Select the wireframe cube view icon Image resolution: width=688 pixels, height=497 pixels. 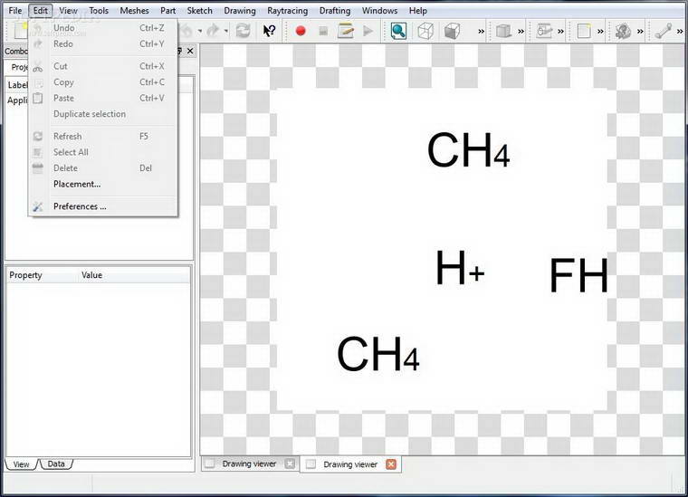click(425, 31)
